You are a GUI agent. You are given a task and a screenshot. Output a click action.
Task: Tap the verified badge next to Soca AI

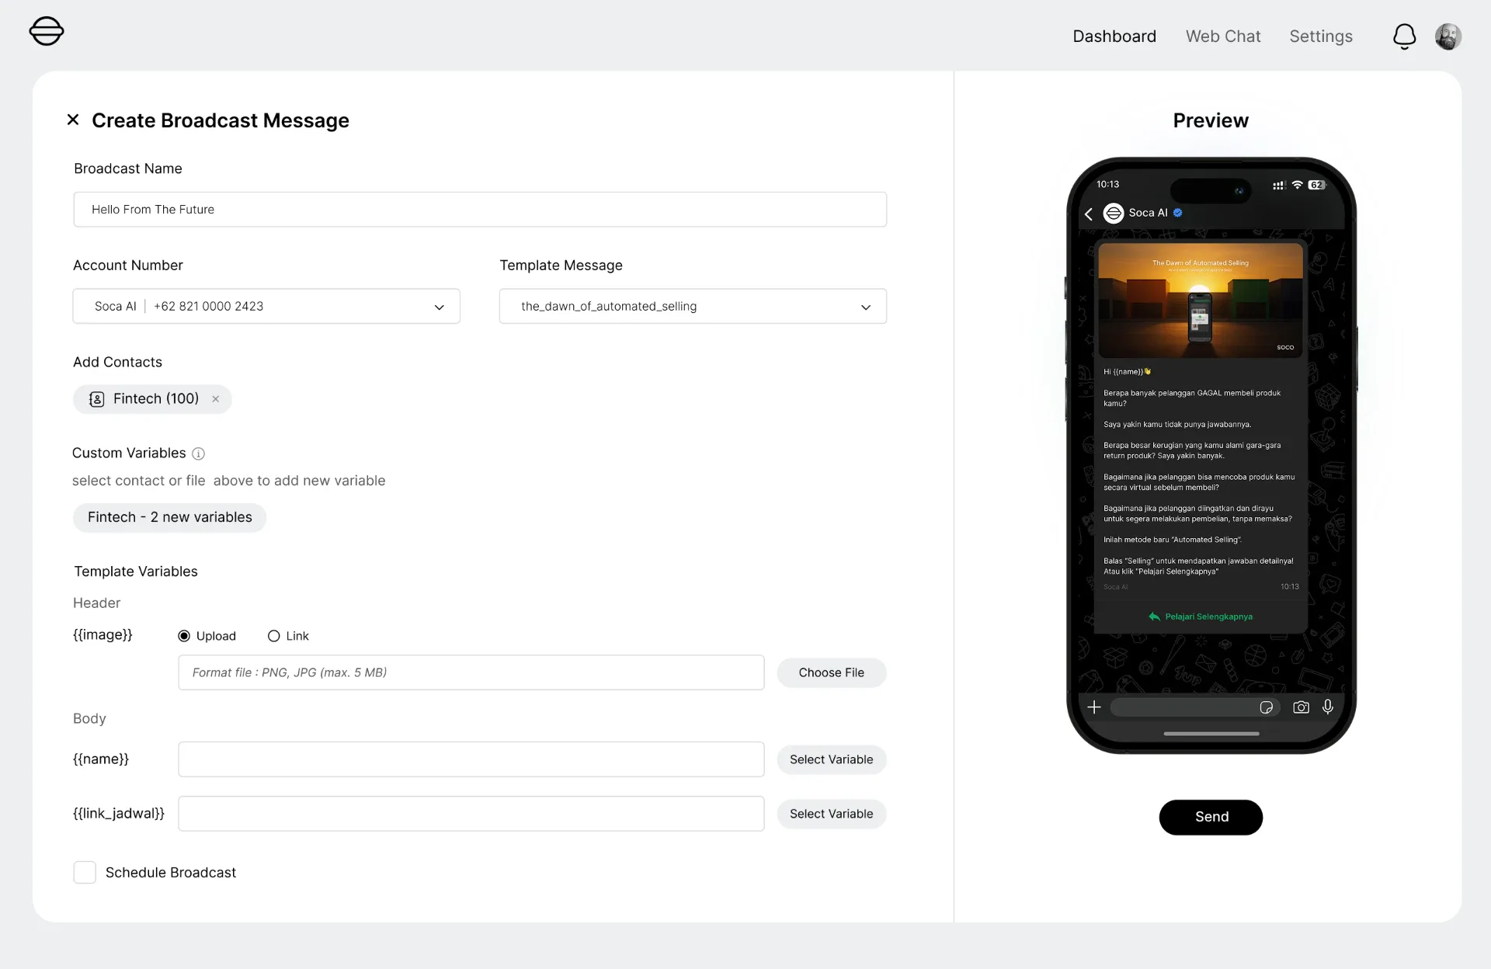[x=1178, y=213]
